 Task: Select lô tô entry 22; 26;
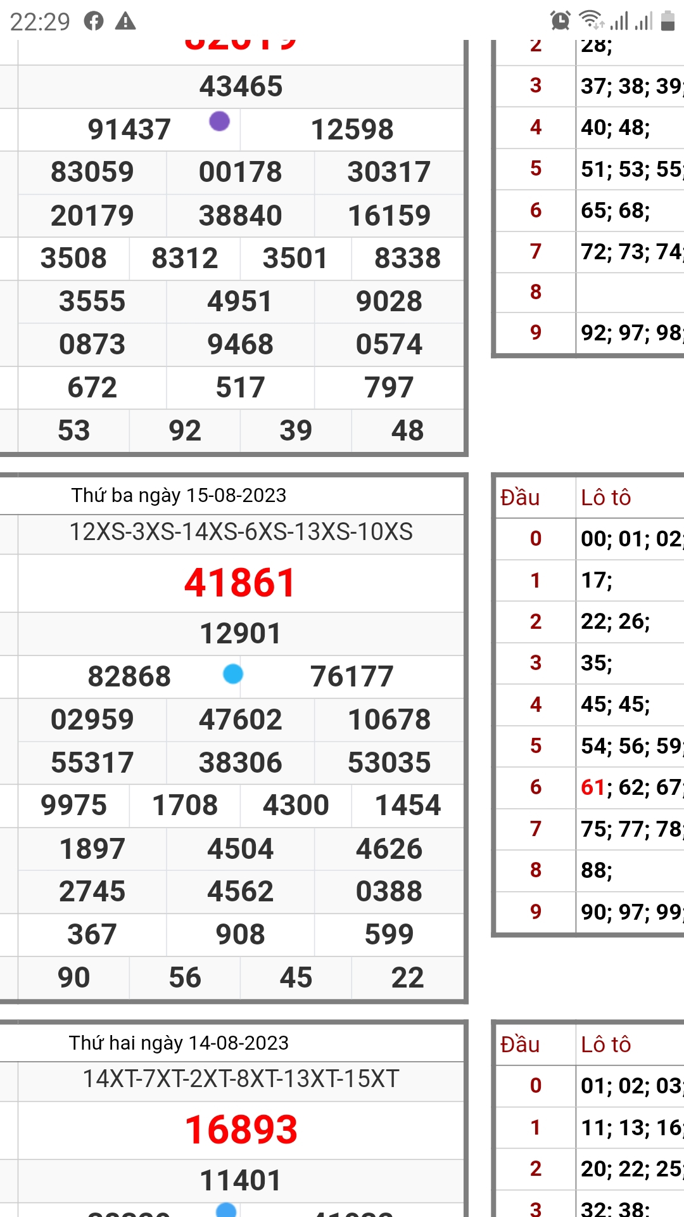(616, 621)
